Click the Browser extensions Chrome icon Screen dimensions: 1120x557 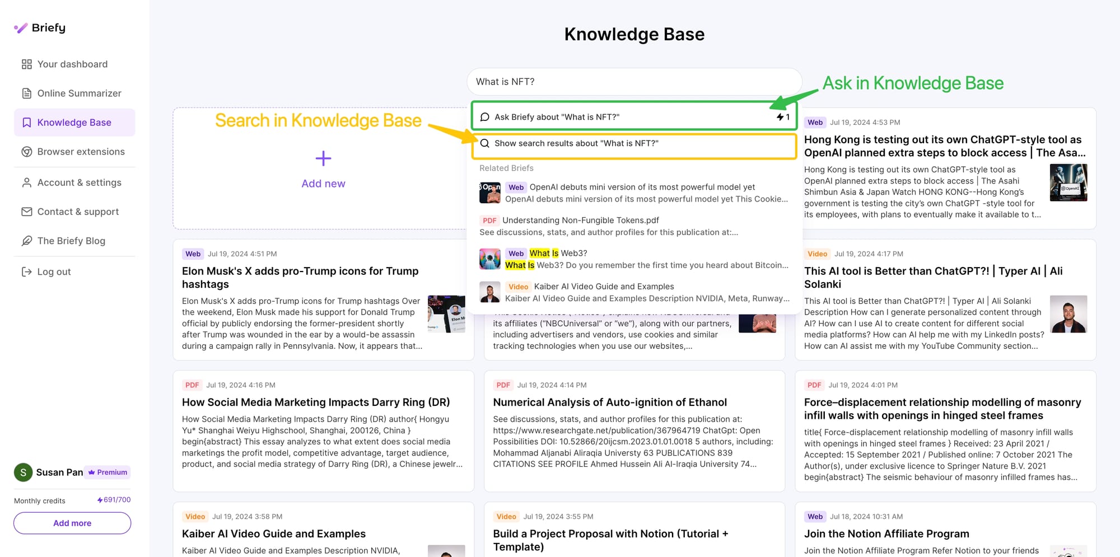pyautogui.click(x=26, y=152)
